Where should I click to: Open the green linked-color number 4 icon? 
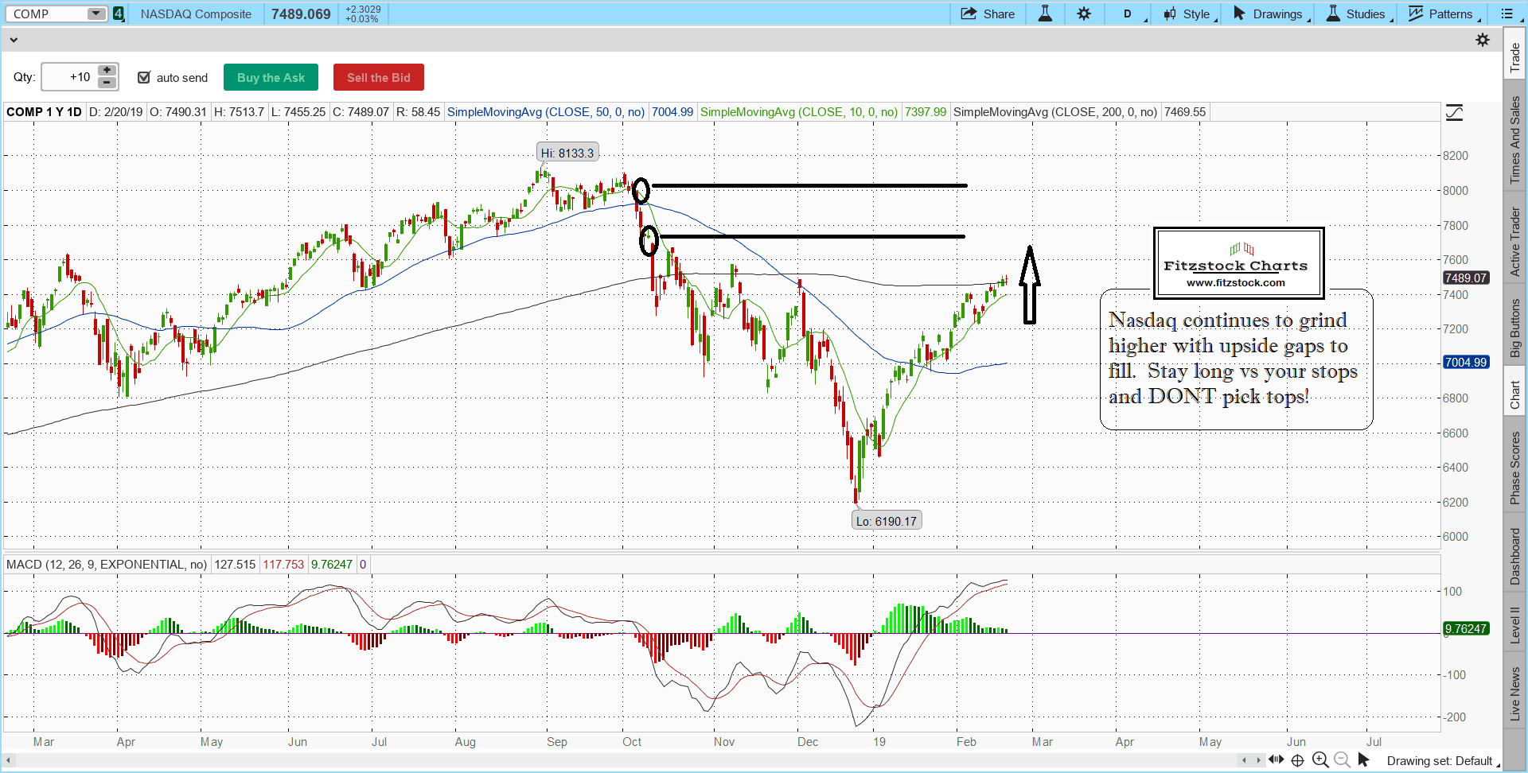pos(119,14)
